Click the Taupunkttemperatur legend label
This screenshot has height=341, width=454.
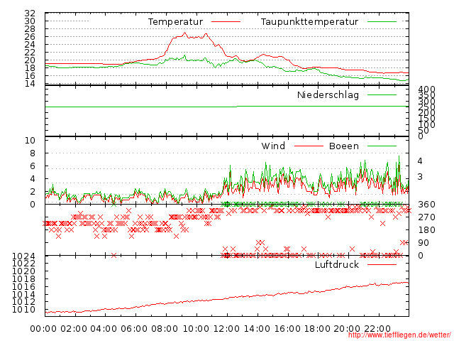click(x=309, y=22)
